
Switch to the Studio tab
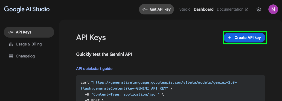tap(185, 9)
